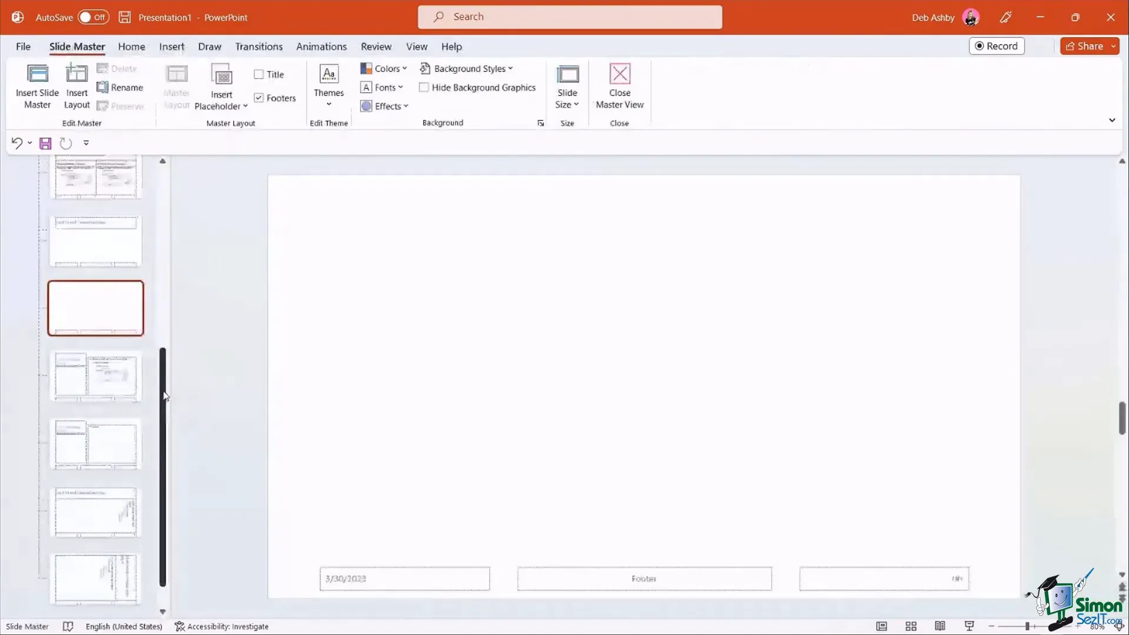Click the Insert Slide Master icon

tap(37, 75)
